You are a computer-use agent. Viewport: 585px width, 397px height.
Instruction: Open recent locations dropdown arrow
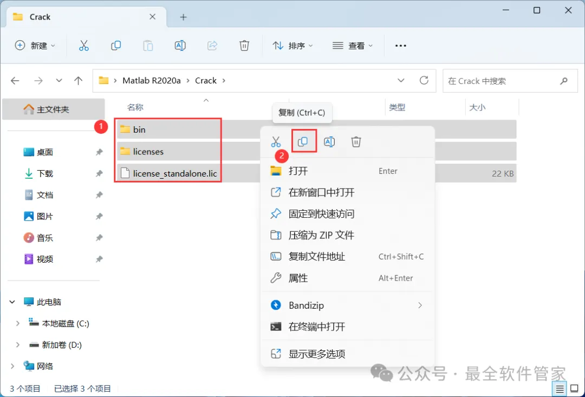[x=59, y=81]
